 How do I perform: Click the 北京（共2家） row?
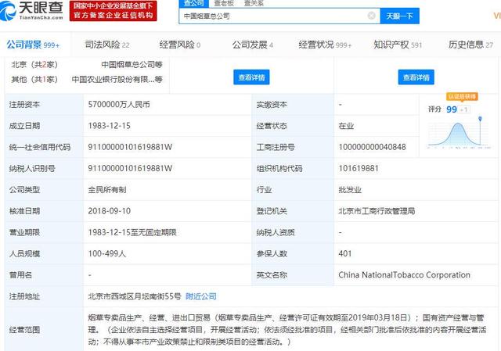point(87,65)
